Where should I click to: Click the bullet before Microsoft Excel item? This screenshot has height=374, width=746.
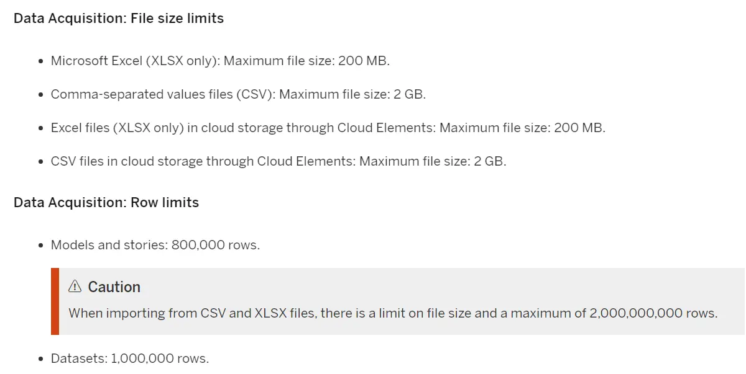[x=40, y=61]
